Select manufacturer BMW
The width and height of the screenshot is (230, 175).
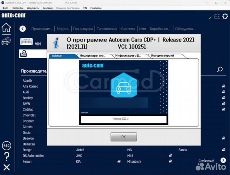click(x=26, y=104)
